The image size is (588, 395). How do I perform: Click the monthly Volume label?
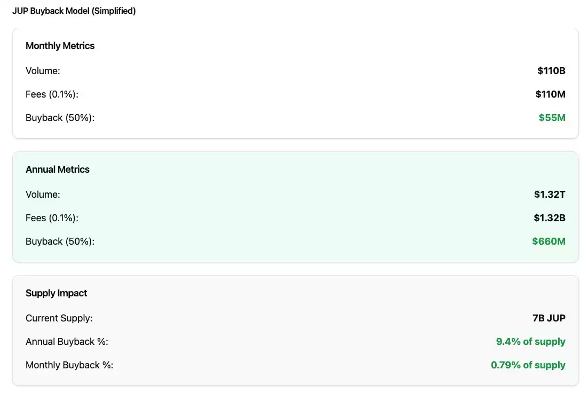[x=43, y=71]
